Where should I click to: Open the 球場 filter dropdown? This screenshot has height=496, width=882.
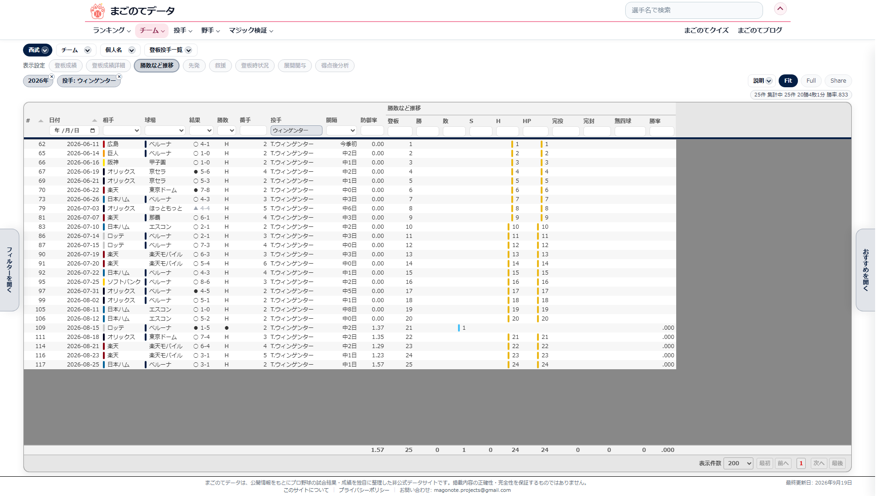(165, 130)
